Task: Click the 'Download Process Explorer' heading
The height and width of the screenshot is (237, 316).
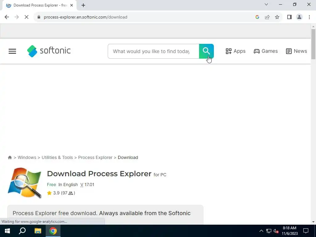Action: pyautogui.click(x=99, y=173)
